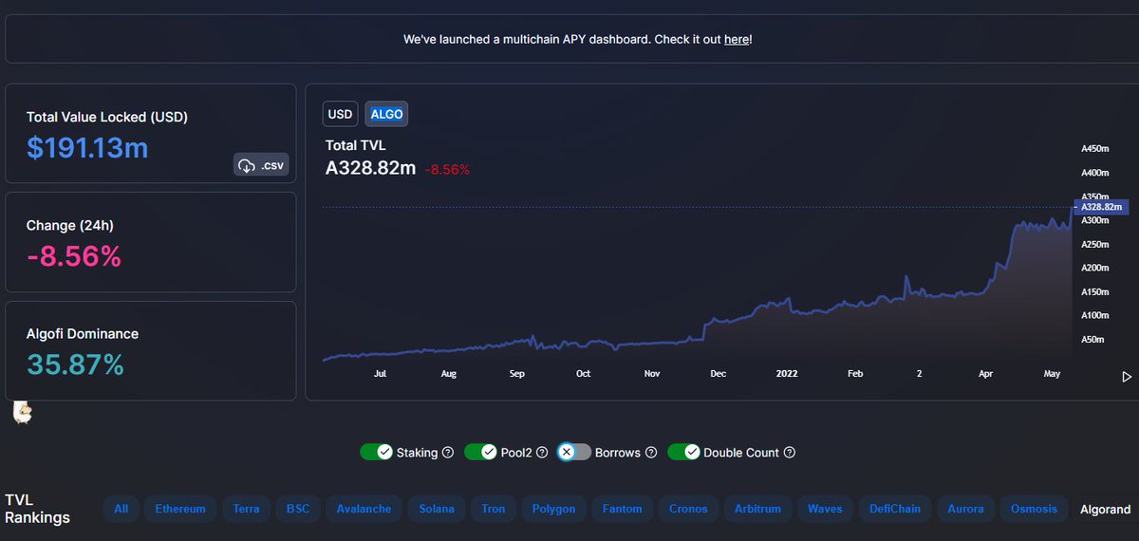
Task: Click the $191.13m total value locked figure
Action: pyautogui.click(x=87, y=148)
